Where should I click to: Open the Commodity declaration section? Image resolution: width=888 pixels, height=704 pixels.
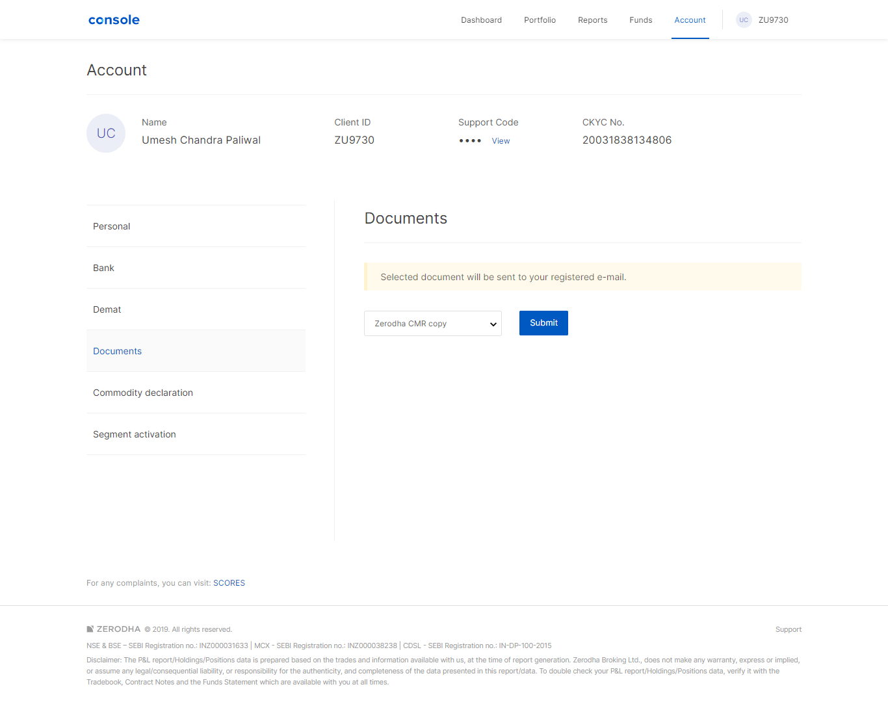point(143,392)
